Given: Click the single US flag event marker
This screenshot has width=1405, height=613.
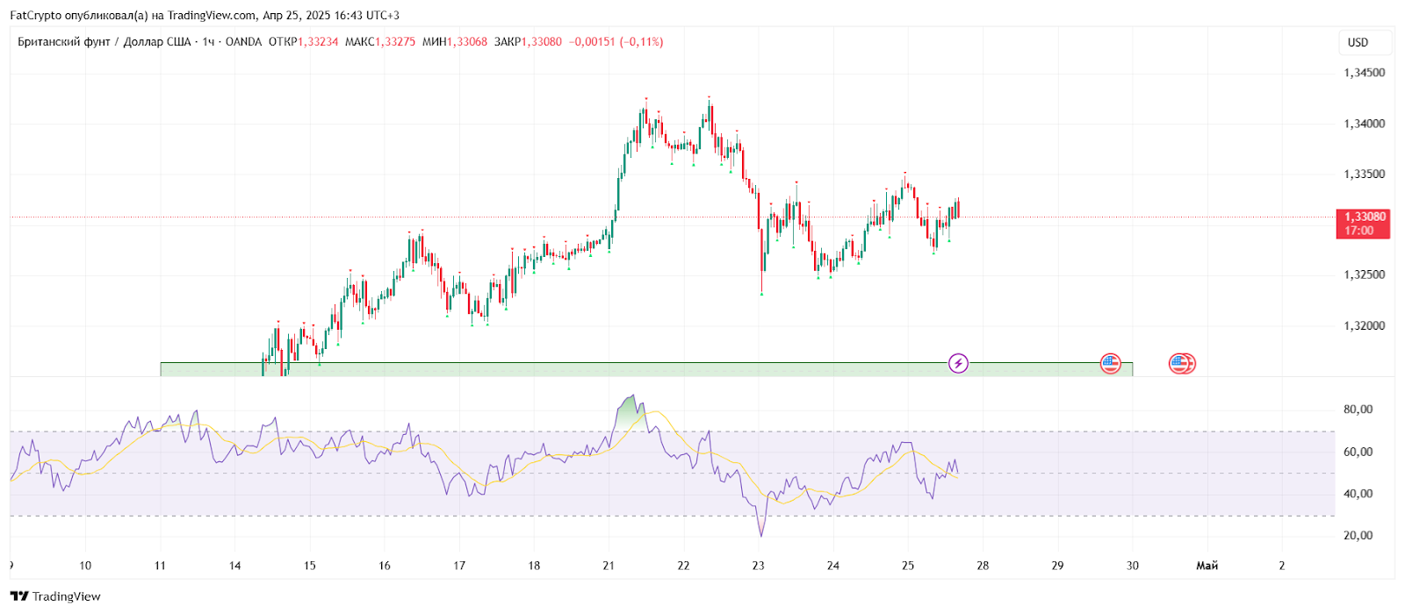Looking at the screenshot, I should pos(1110,363).
